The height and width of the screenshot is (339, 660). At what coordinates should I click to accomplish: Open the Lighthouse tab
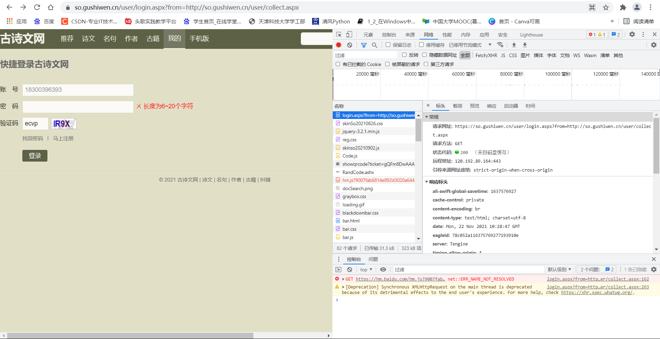(x=531, y=35)
